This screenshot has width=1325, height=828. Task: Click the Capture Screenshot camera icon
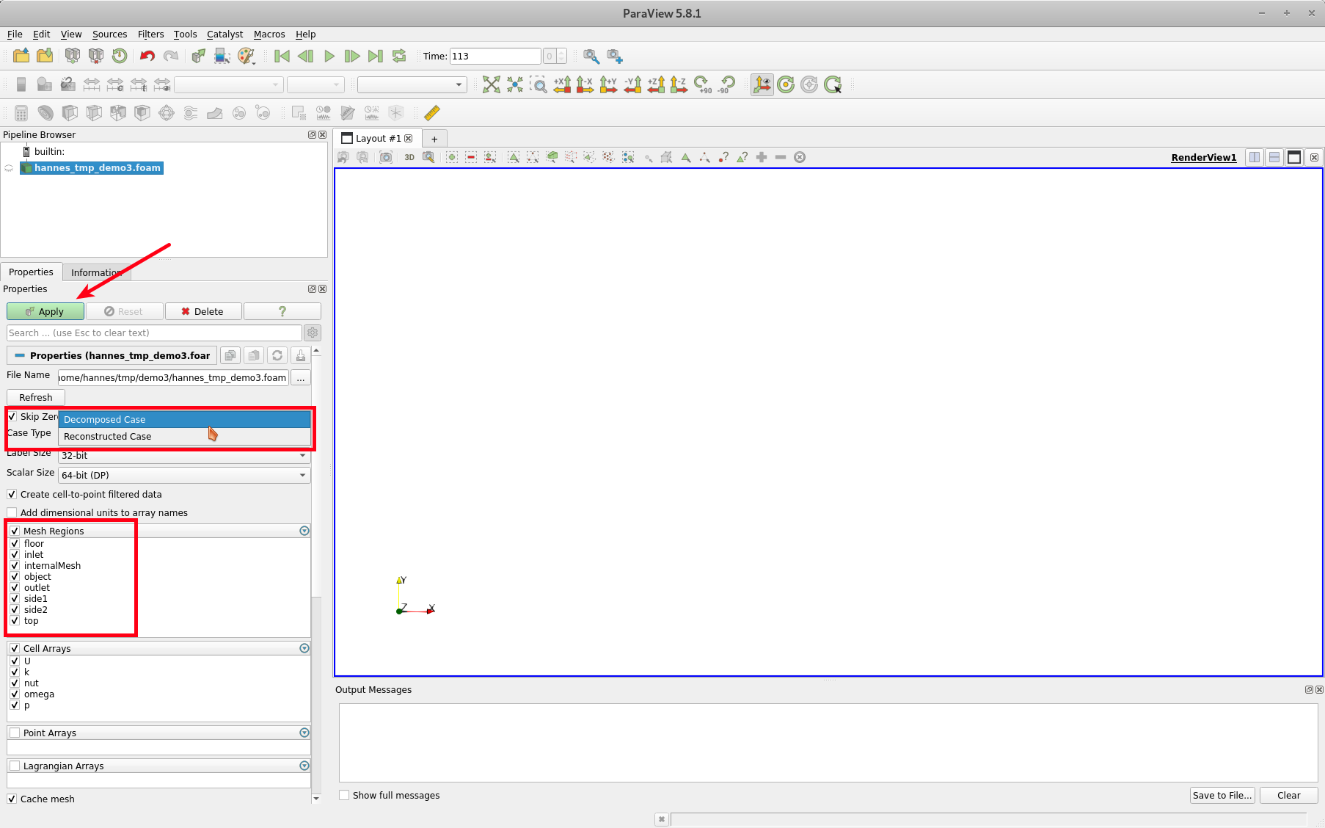385,157
